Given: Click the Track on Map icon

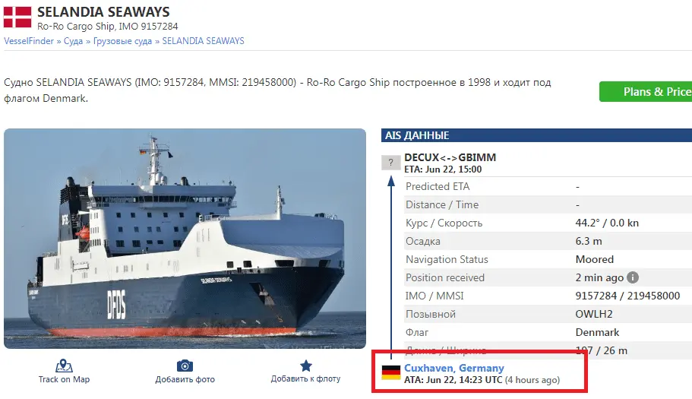Looking at the screenshot, I should 64,366.
